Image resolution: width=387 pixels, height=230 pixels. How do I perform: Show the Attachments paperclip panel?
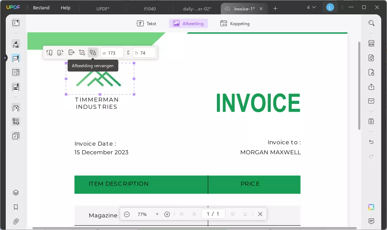(16, 221)
